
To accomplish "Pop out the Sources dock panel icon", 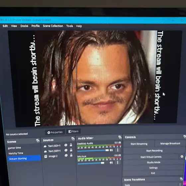I will [x=73, y=139].
